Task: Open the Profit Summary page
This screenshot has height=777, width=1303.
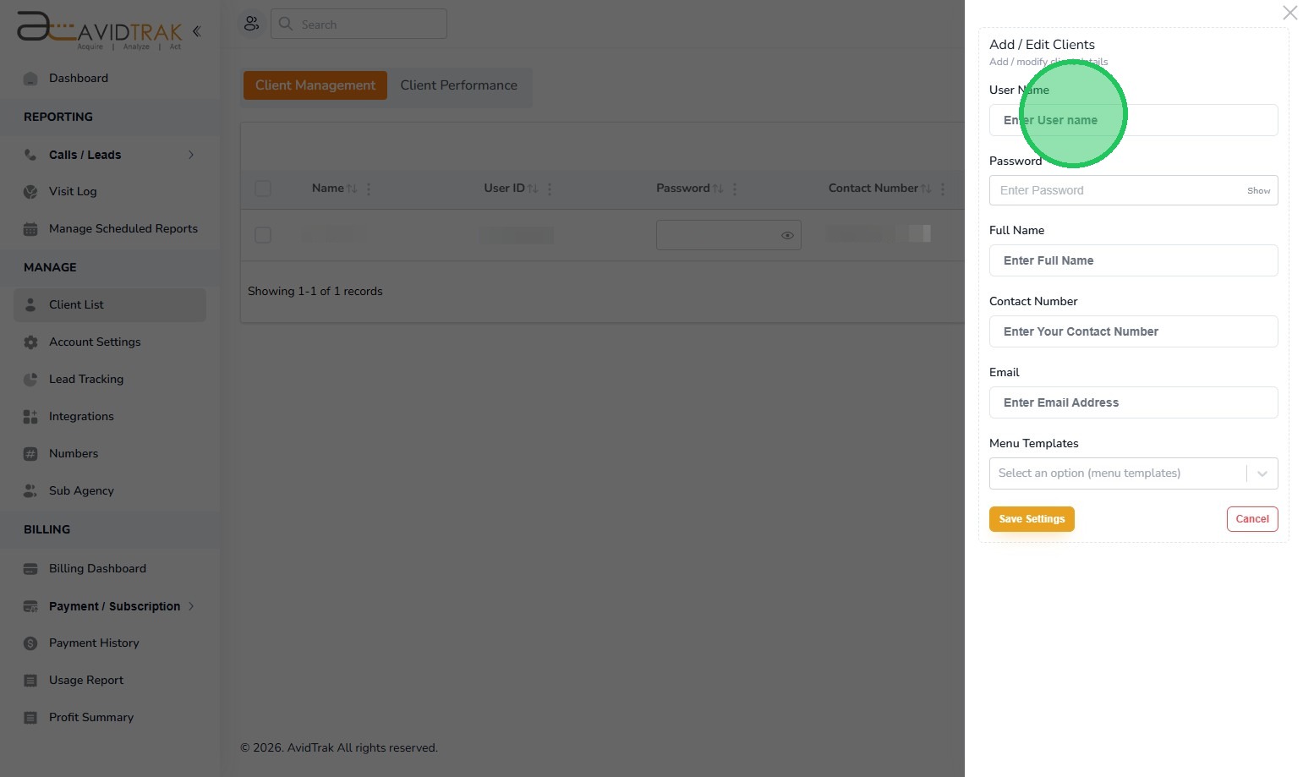Action: [x=91, y=718]
